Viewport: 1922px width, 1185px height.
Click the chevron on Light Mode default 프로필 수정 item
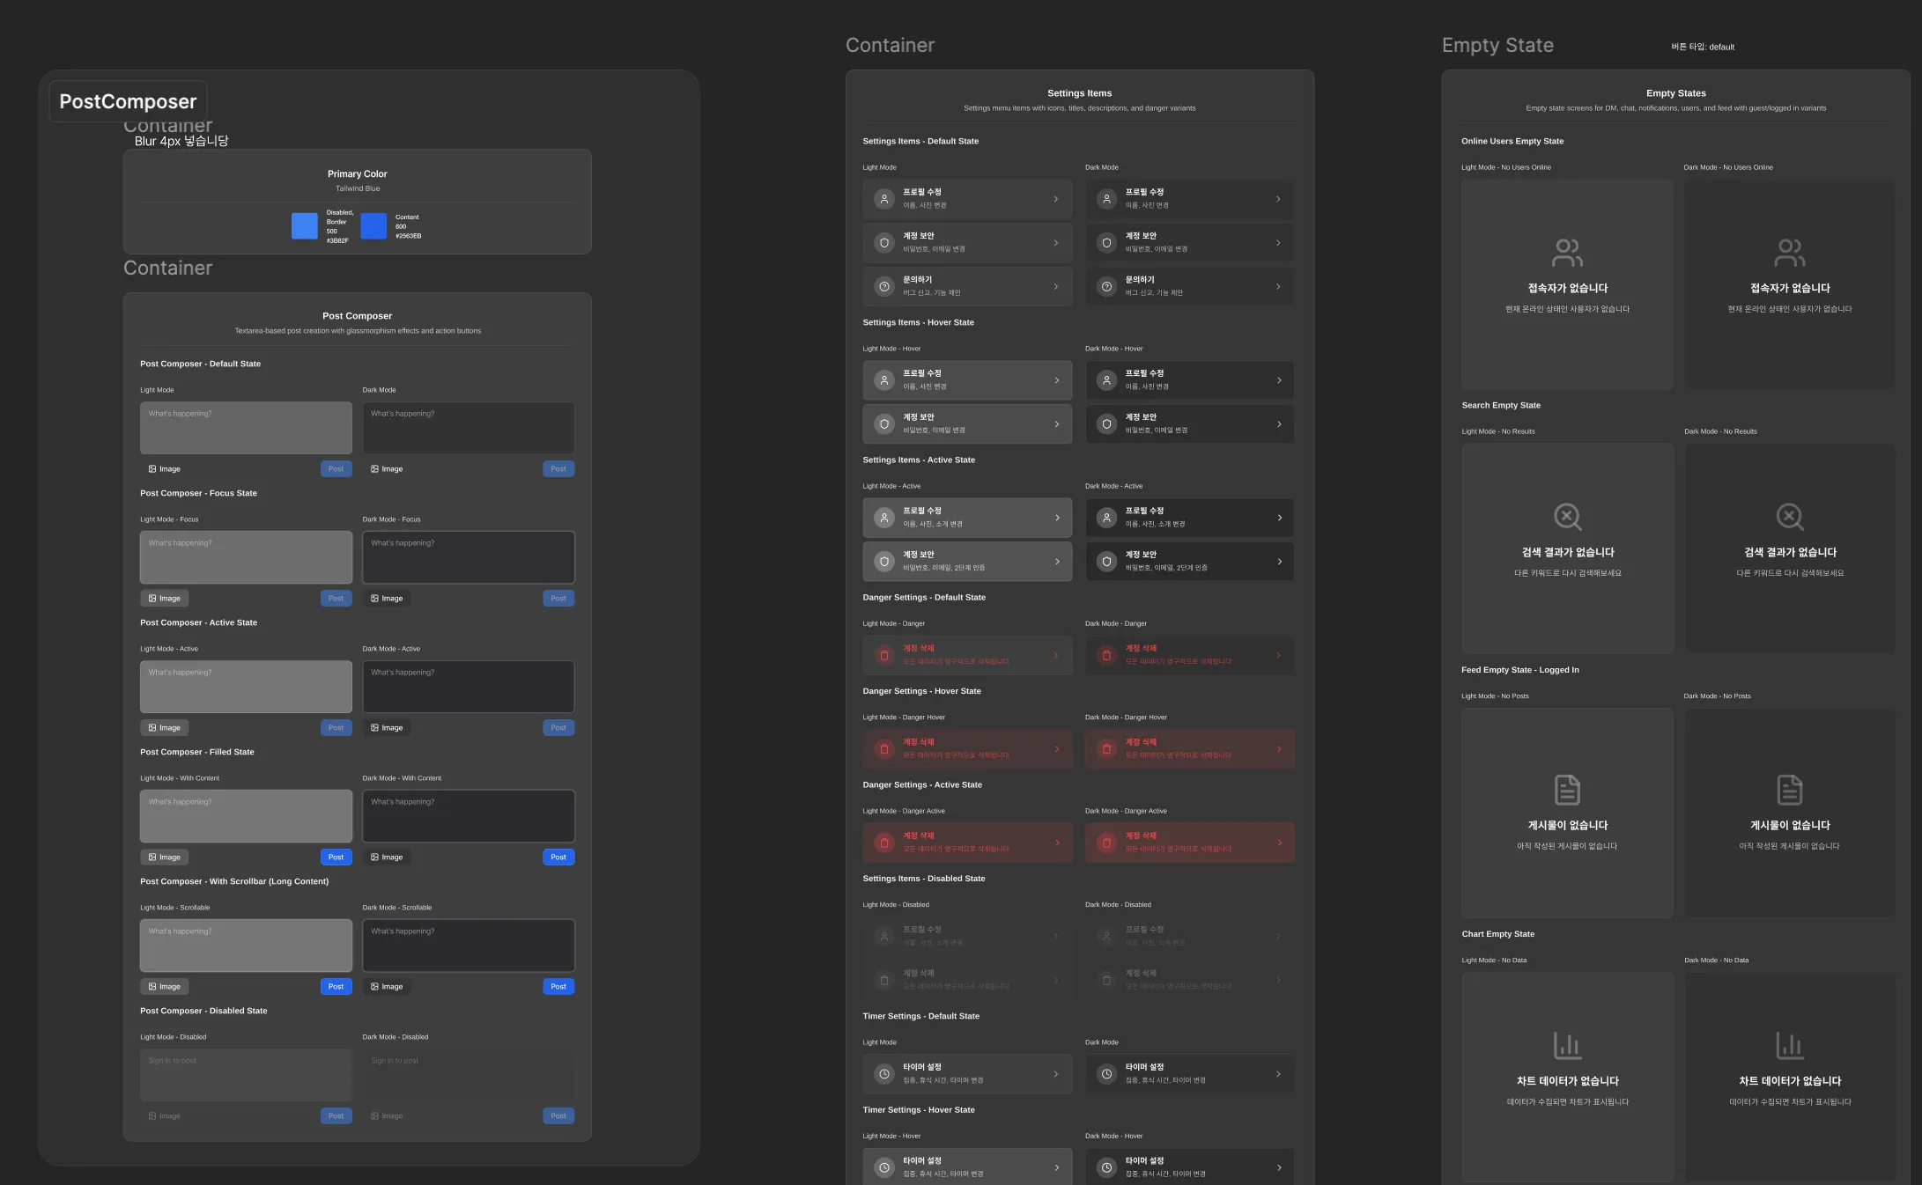(x=1056, y=199)
